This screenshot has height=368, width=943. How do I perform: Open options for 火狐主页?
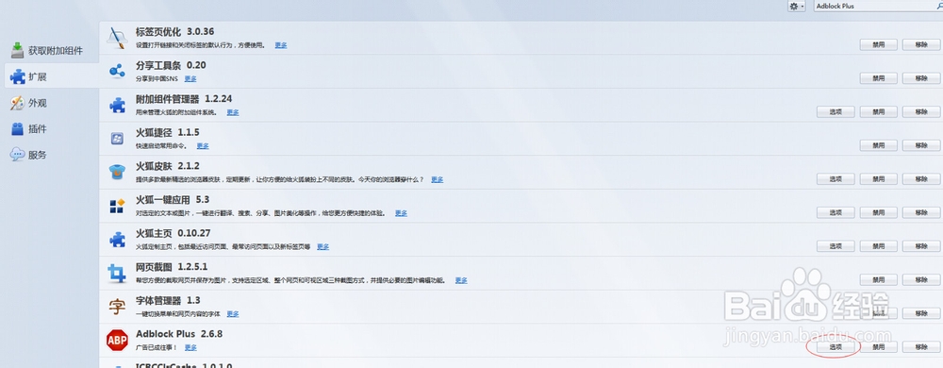(x=835, y=246)
